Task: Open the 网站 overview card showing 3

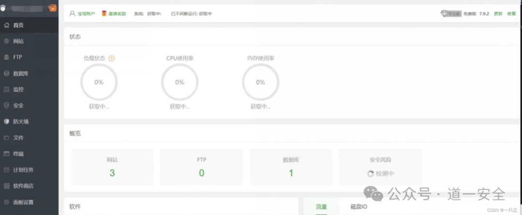Action: click(112, 167)
